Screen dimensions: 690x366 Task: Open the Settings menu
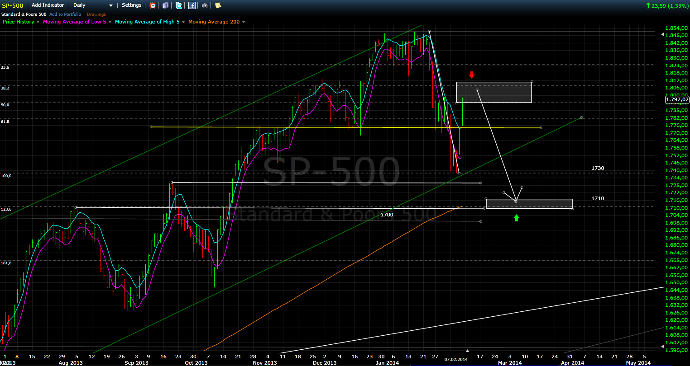131,5
